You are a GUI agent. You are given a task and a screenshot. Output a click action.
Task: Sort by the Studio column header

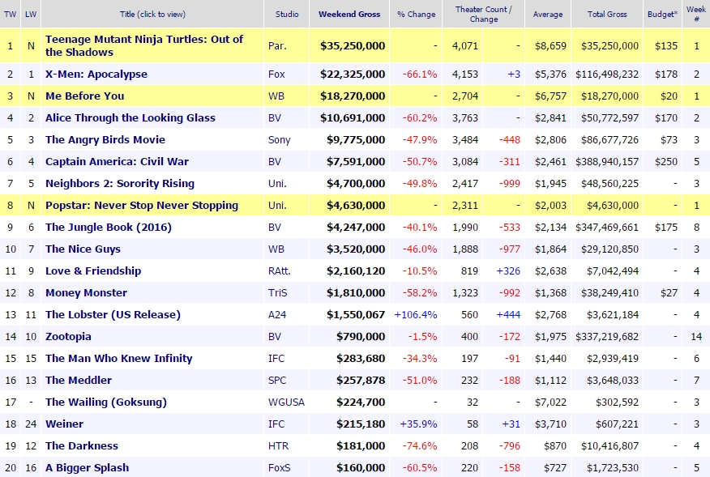pyautogui.click(x=287, y=14)
